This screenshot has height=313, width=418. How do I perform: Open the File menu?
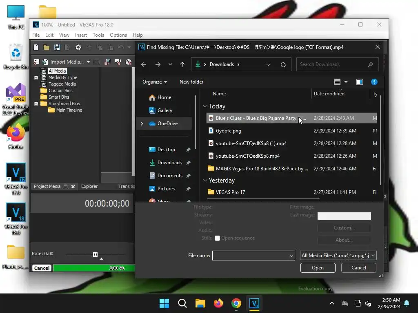(36, 35)
